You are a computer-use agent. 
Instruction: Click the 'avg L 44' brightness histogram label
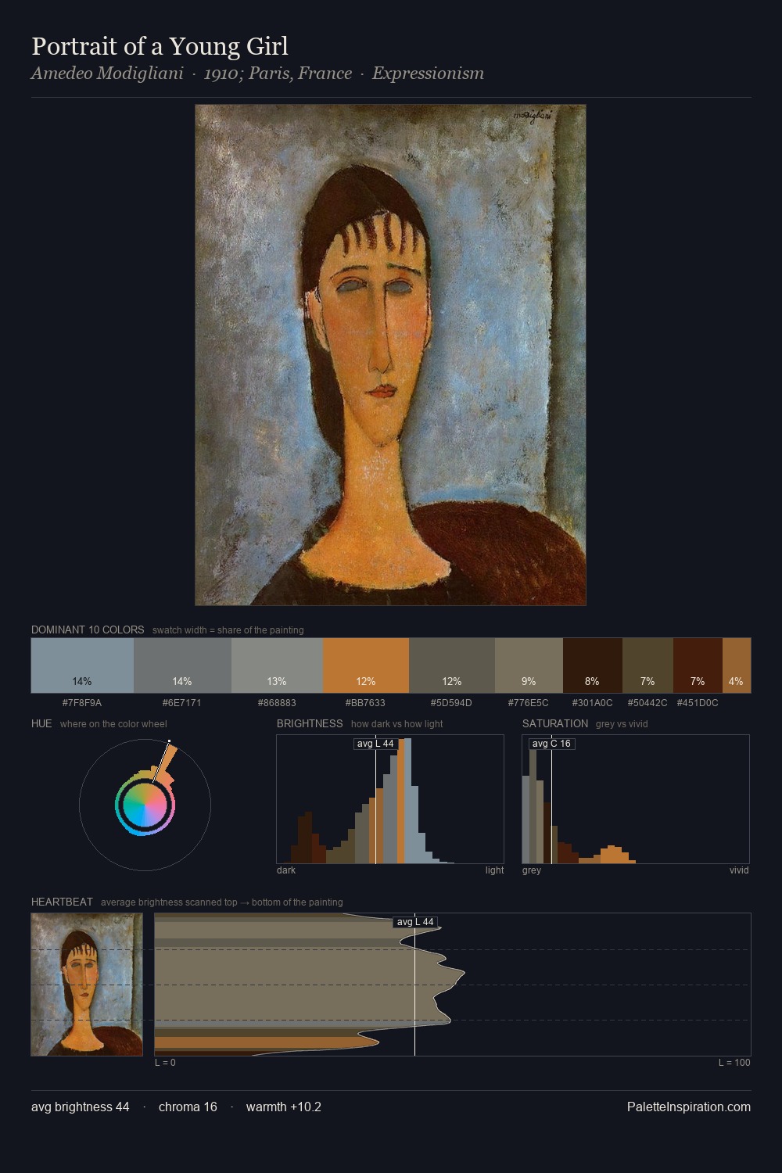point(375,744)
